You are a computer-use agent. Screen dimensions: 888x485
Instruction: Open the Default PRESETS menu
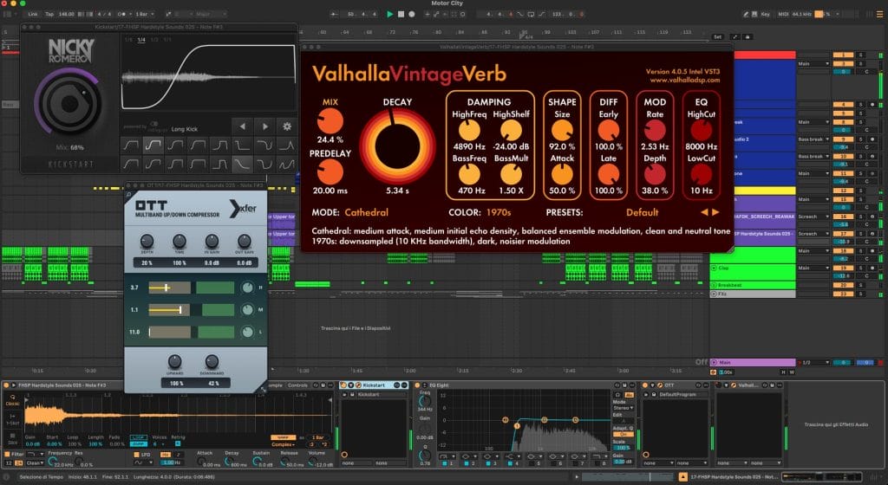(643, 212)
